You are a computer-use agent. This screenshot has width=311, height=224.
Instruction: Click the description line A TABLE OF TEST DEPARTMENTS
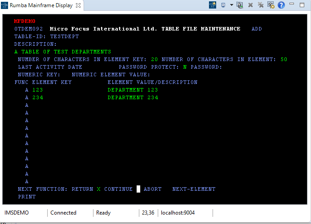(x=62, y=52)
